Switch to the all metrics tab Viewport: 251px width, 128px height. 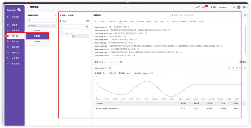tap(96, 21)
